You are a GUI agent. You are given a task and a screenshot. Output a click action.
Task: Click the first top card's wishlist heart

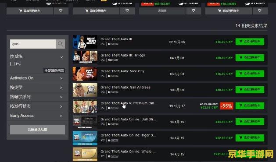click(61, 11)
